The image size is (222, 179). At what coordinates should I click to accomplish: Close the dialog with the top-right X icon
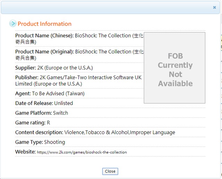pos(214,7)
